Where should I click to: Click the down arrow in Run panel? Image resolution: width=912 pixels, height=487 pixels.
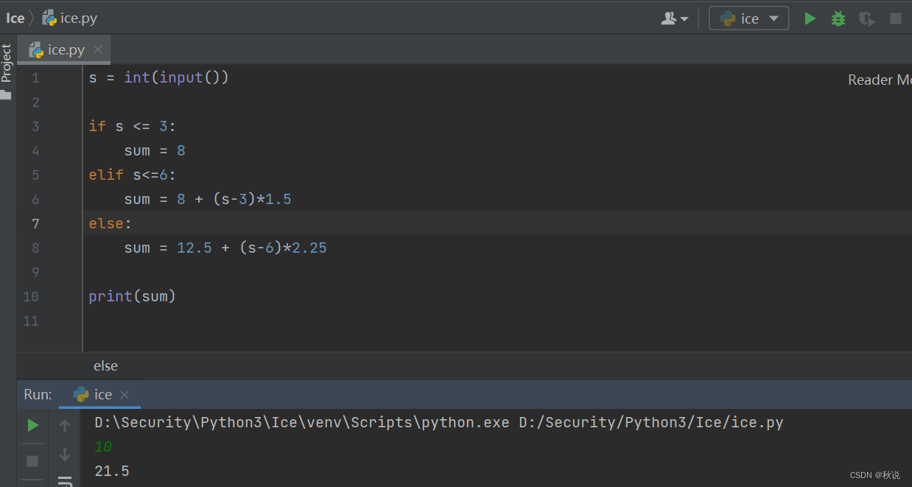tap(65, 455)
